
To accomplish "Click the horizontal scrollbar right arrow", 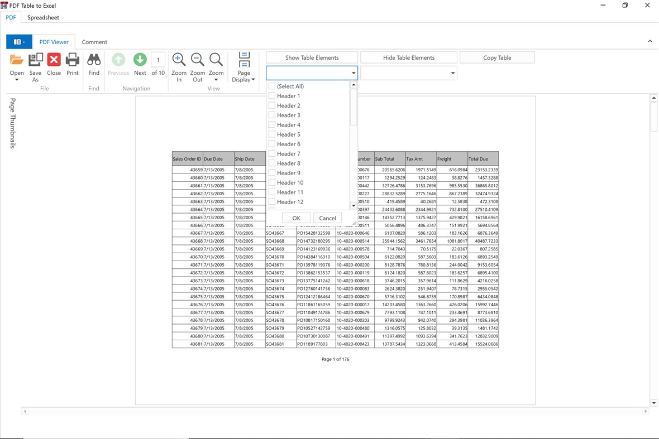I will [646, 411].
